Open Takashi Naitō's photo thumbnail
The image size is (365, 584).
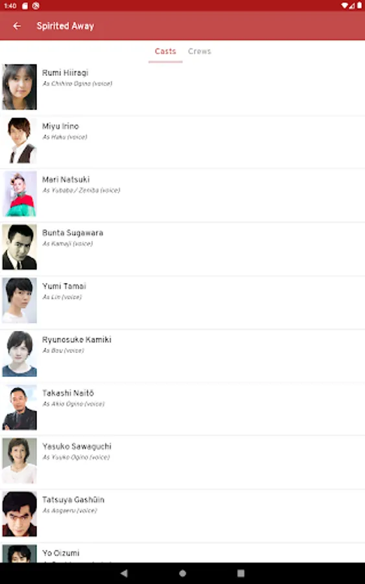pos(19,407)
